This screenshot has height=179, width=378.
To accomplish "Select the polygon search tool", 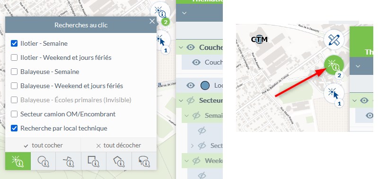I will (x=119, y=161).
